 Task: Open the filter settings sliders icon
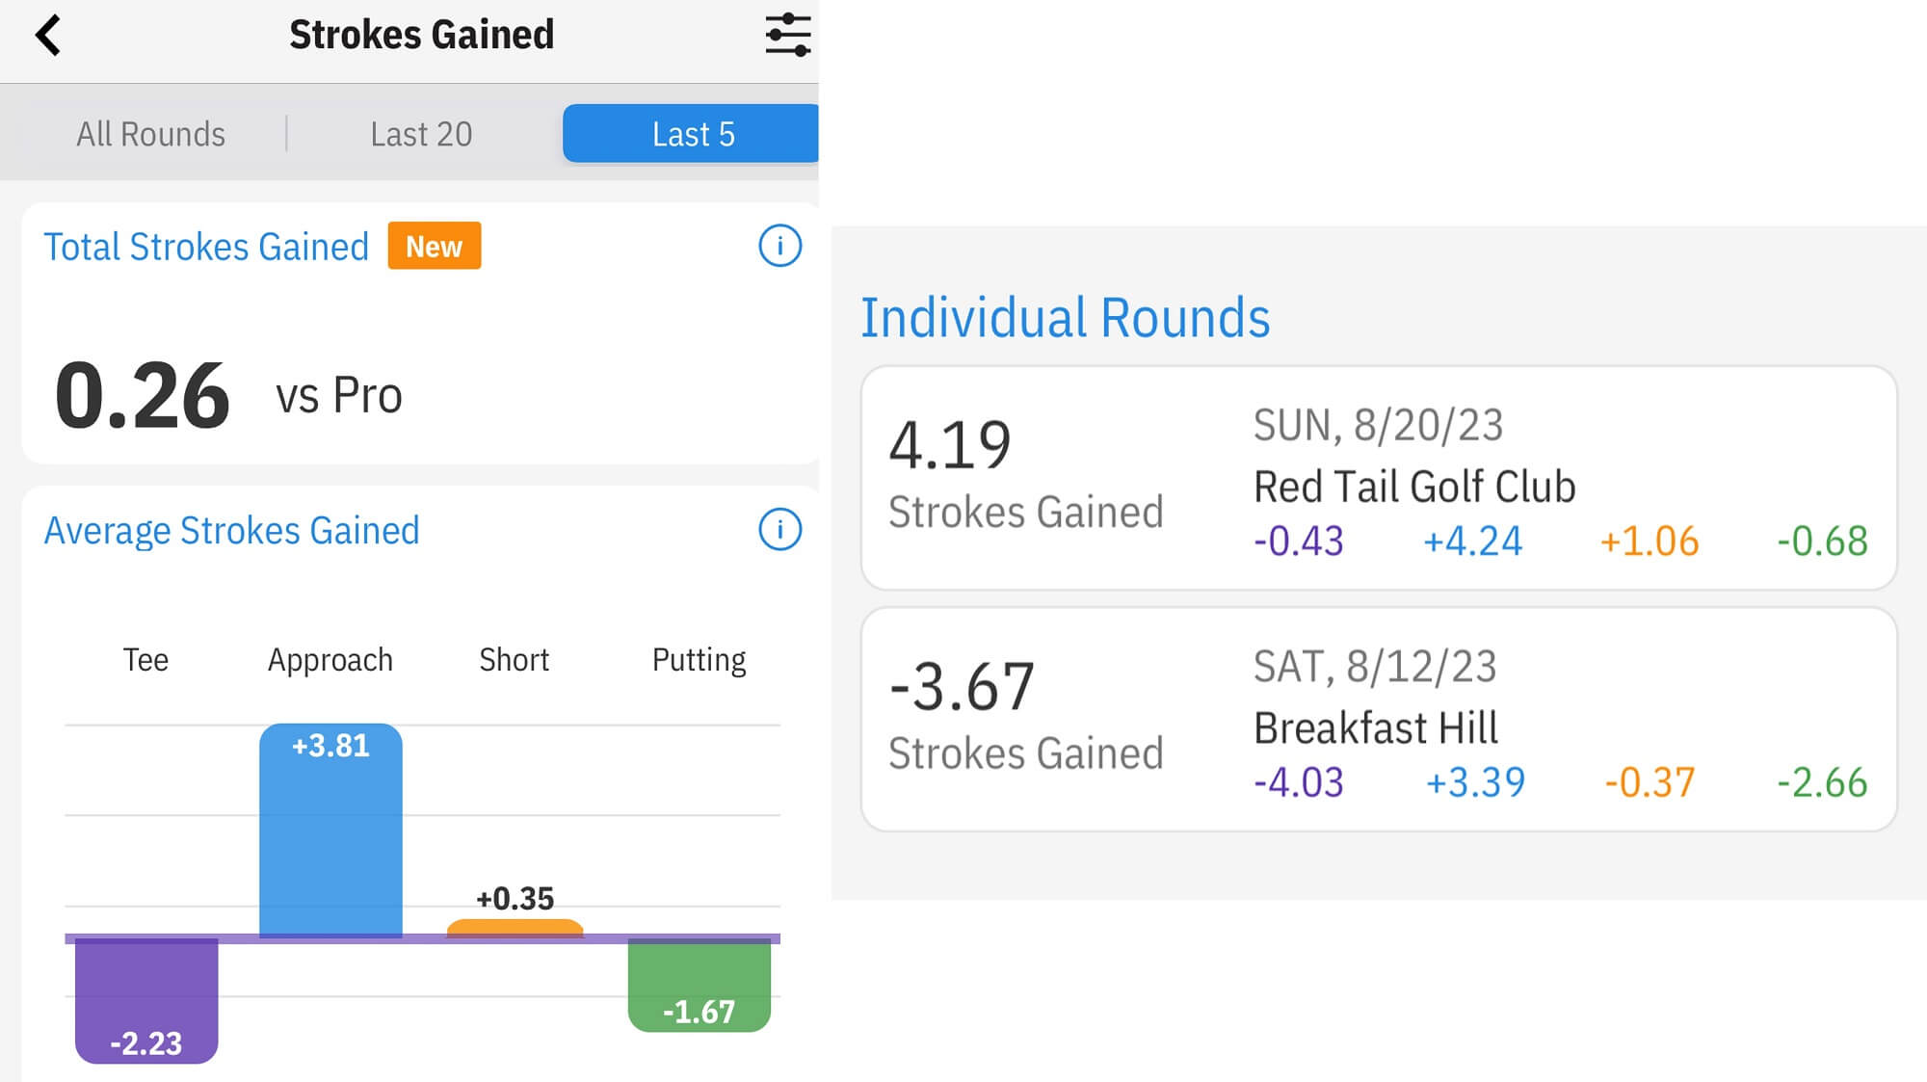pyautogui.click(x=786, y=34)
